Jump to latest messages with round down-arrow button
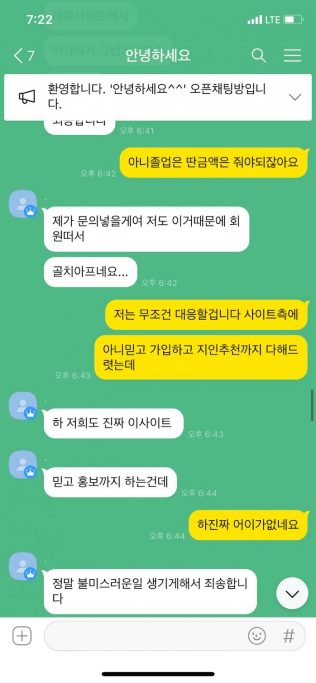The image size is (316, 683). click(x=292, y=593)
